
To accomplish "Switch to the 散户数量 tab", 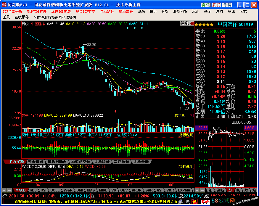I will pyautogui.click(x=121, y=162).
